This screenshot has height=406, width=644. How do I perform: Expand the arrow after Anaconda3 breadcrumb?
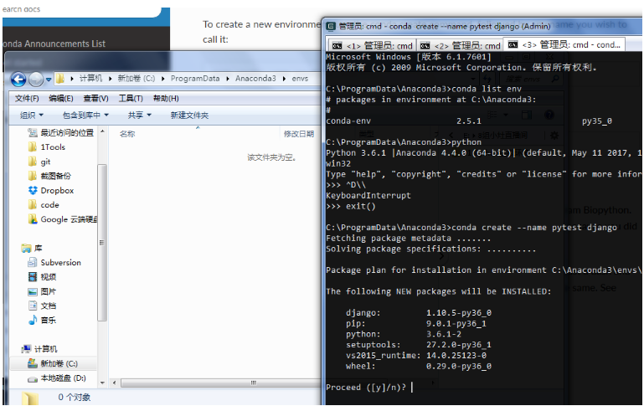pos(284,79)
